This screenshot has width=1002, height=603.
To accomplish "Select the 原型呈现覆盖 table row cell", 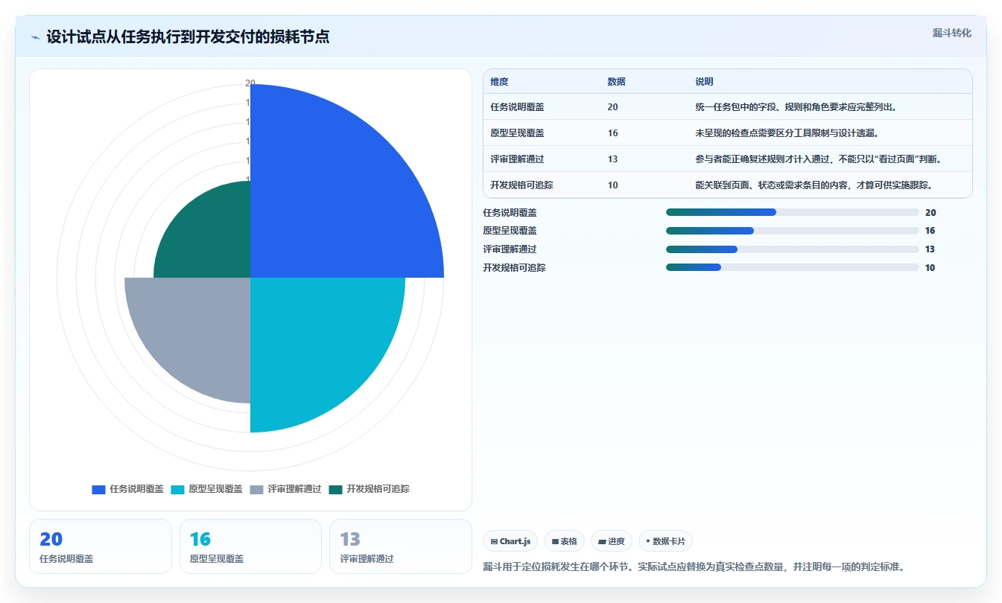I will pos(517,133).
